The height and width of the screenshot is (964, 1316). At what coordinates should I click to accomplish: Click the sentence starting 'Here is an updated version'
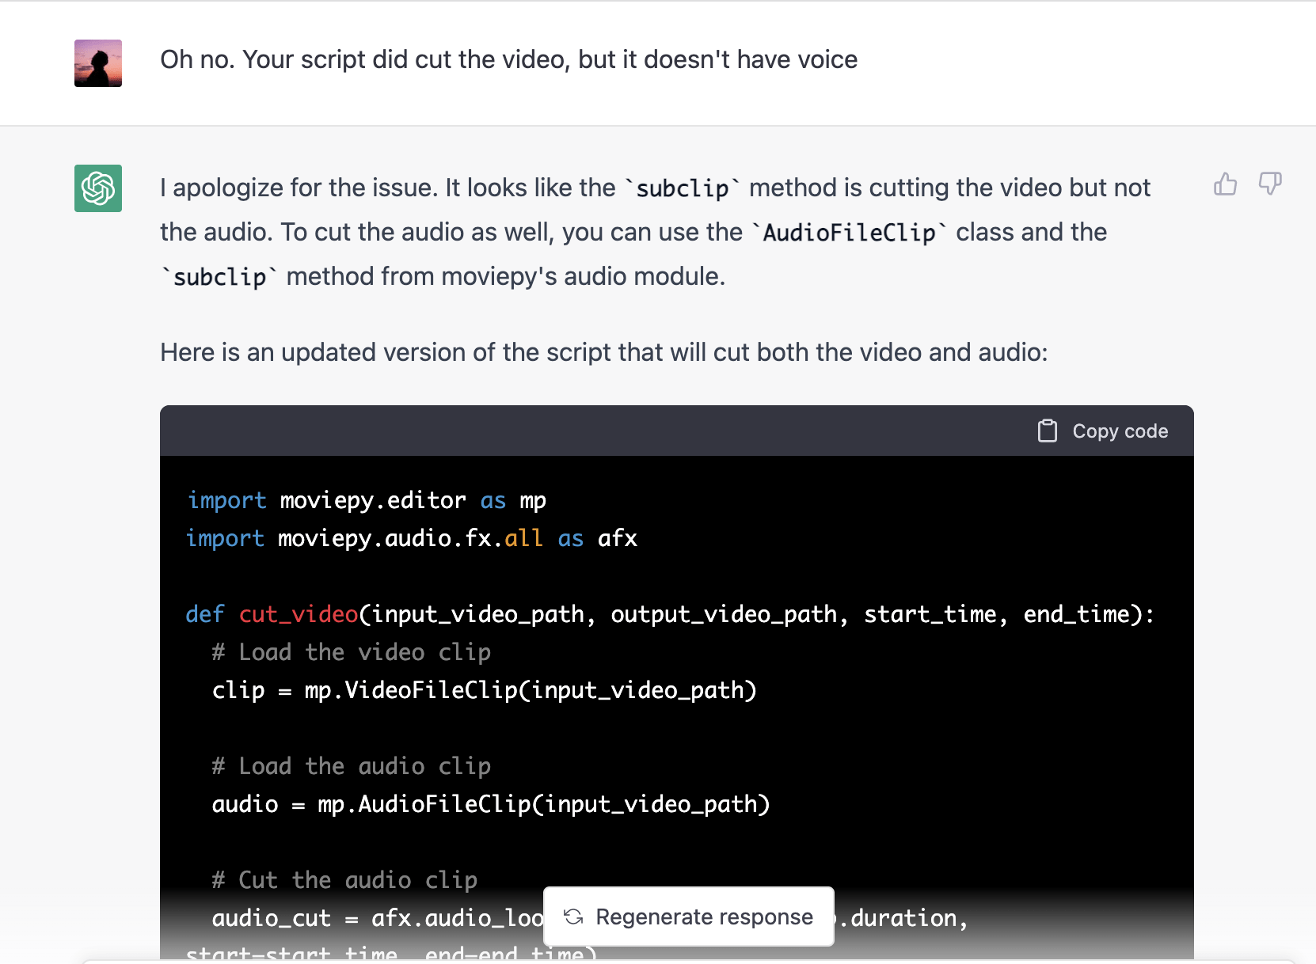coord(603,352)
